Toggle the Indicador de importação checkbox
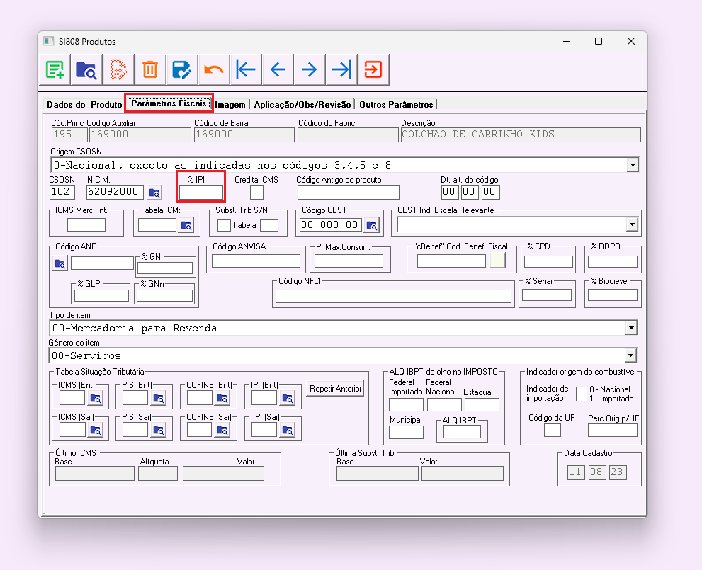 581,394
